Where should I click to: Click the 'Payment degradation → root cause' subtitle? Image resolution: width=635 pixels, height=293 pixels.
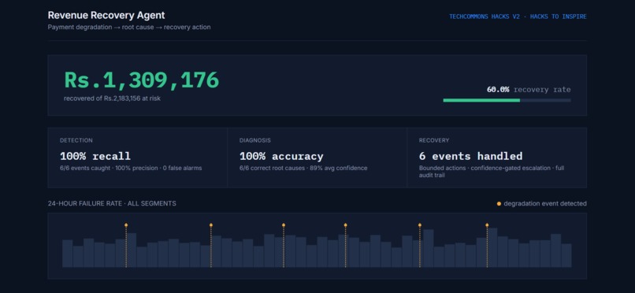coord(102,28)
